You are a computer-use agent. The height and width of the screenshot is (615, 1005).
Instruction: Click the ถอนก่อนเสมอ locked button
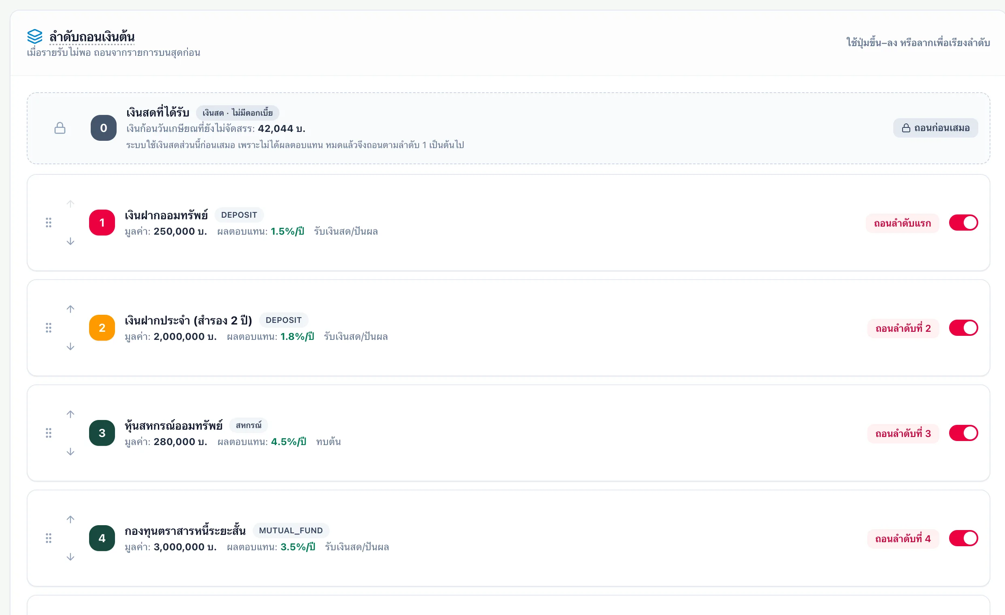(x=936, y=128)
